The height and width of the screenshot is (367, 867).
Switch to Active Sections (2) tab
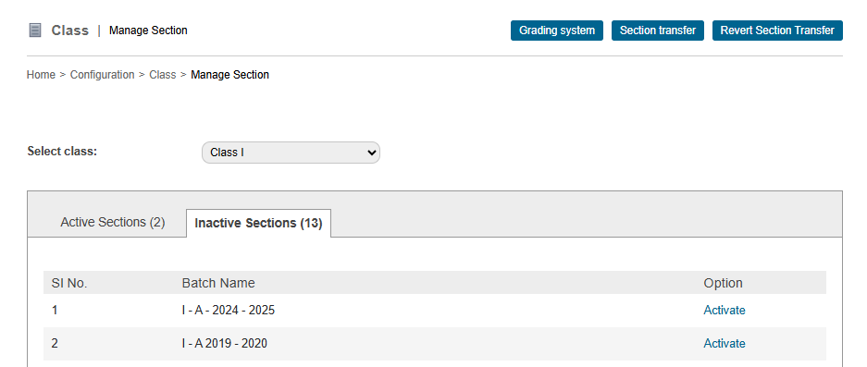[113, 222]
